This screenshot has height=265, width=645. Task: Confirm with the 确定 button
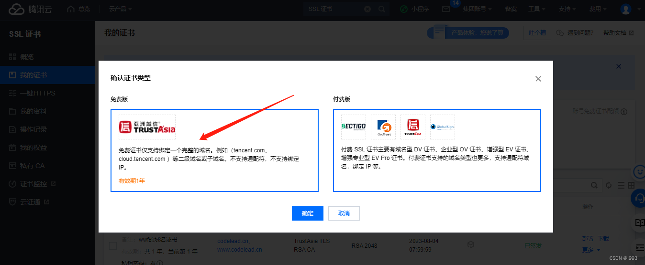click(308, 213)
